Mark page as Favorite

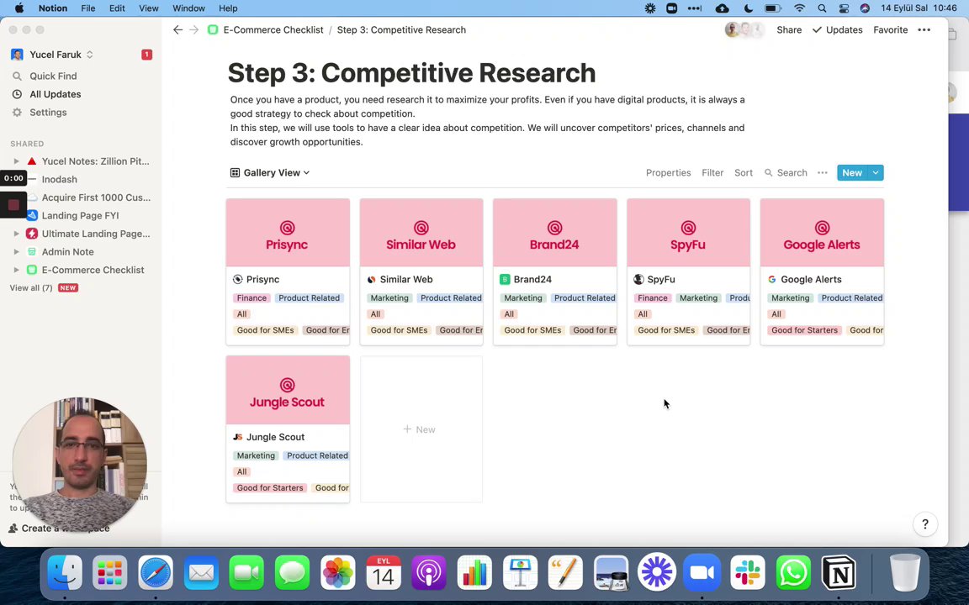coord(891,29)
